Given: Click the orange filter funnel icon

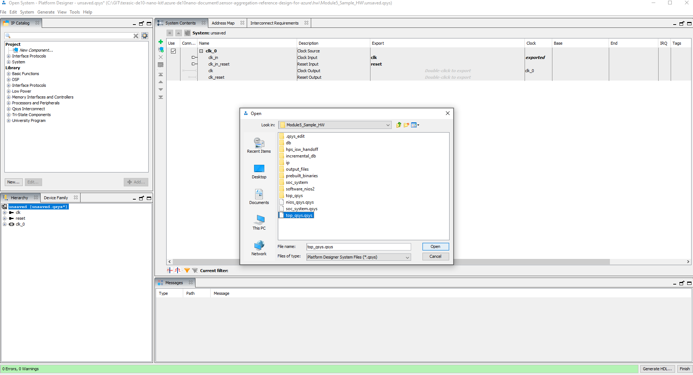Looking at the screenshot, I should 187,270.
